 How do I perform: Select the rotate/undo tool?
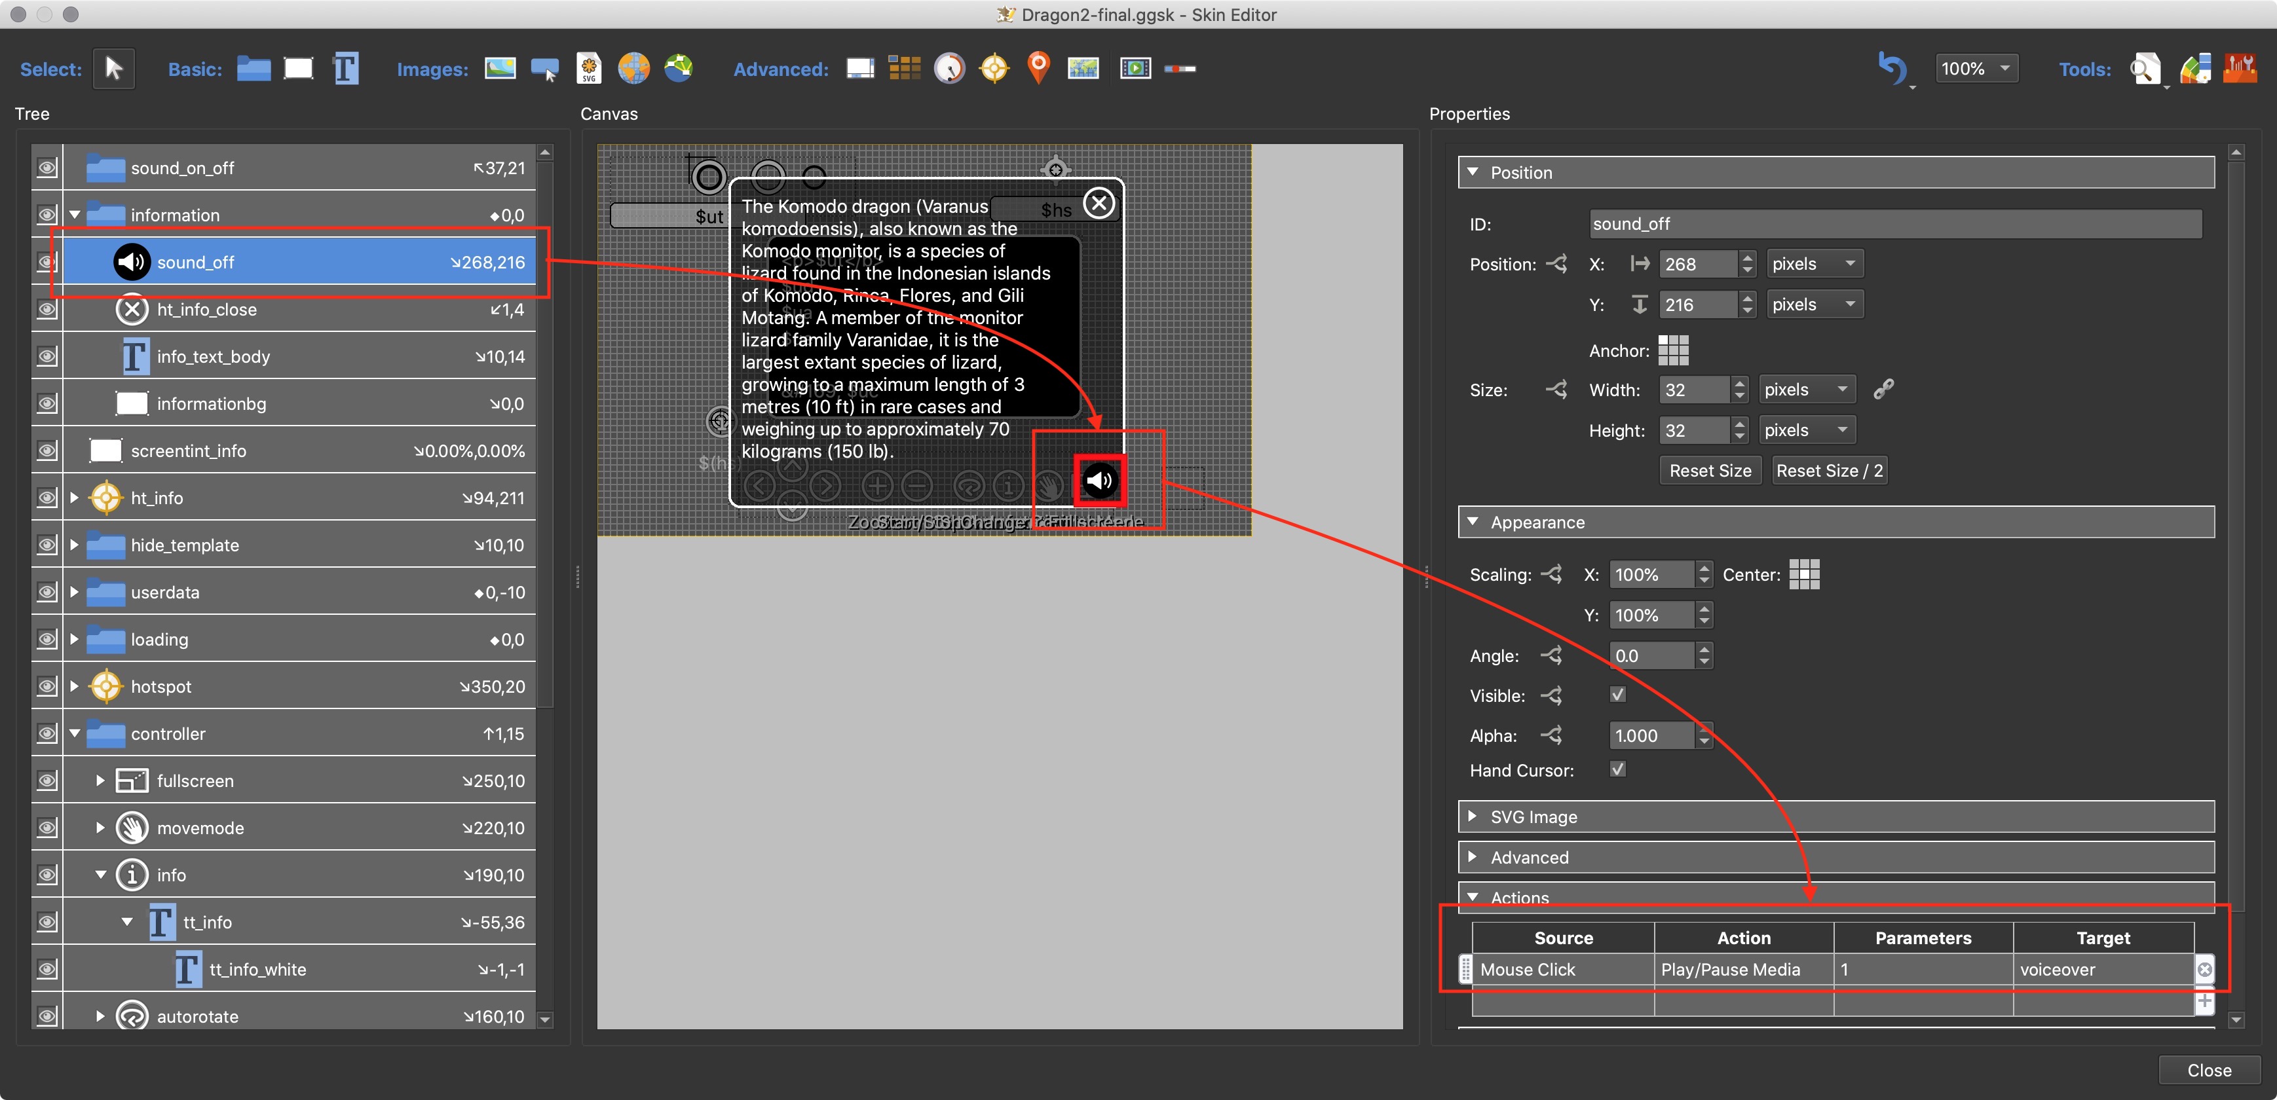tap(1888, 68)
